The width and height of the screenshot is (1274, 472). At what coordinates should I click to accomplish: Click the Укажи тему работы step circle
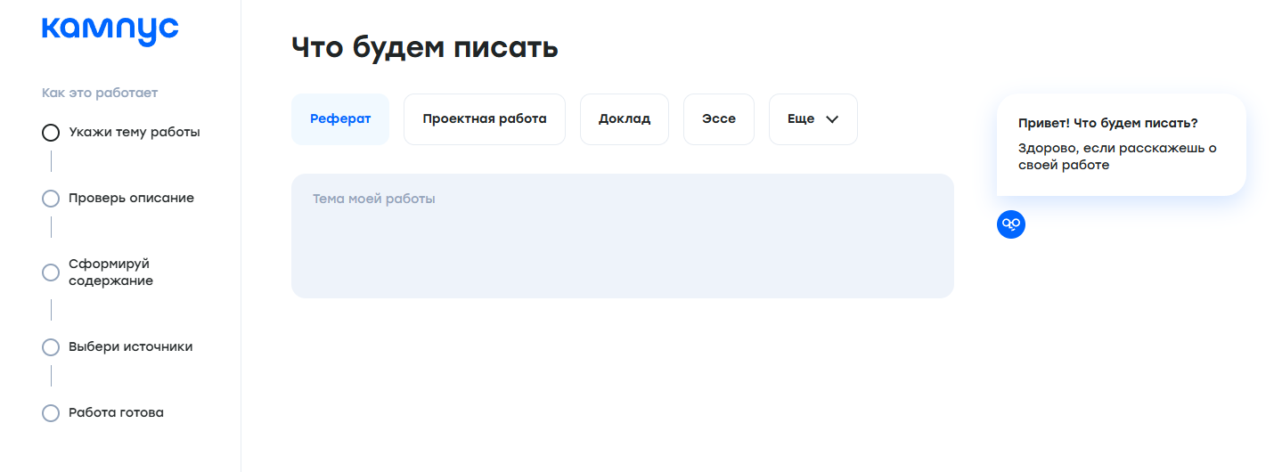tap(51, 133)
